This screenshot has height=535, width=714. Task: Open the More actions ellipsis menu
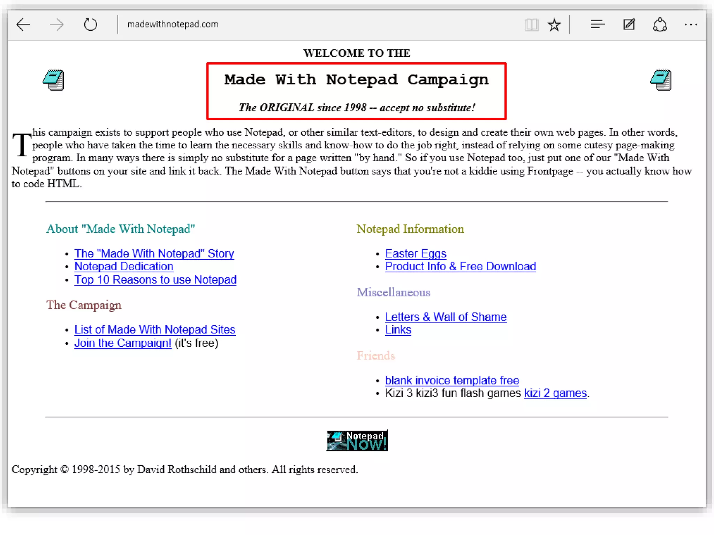[x=691, y=25]
